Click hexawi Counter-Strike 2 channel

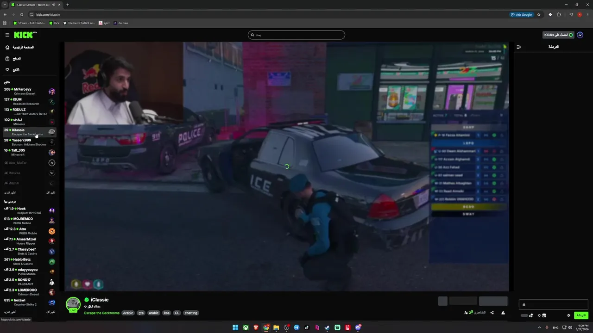tap(30, 302)
